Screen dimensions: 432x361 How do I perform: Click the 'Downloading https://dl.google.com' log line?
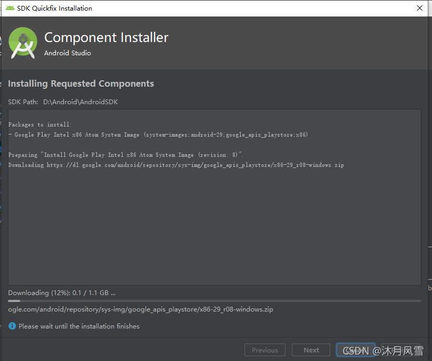[176, 165]
